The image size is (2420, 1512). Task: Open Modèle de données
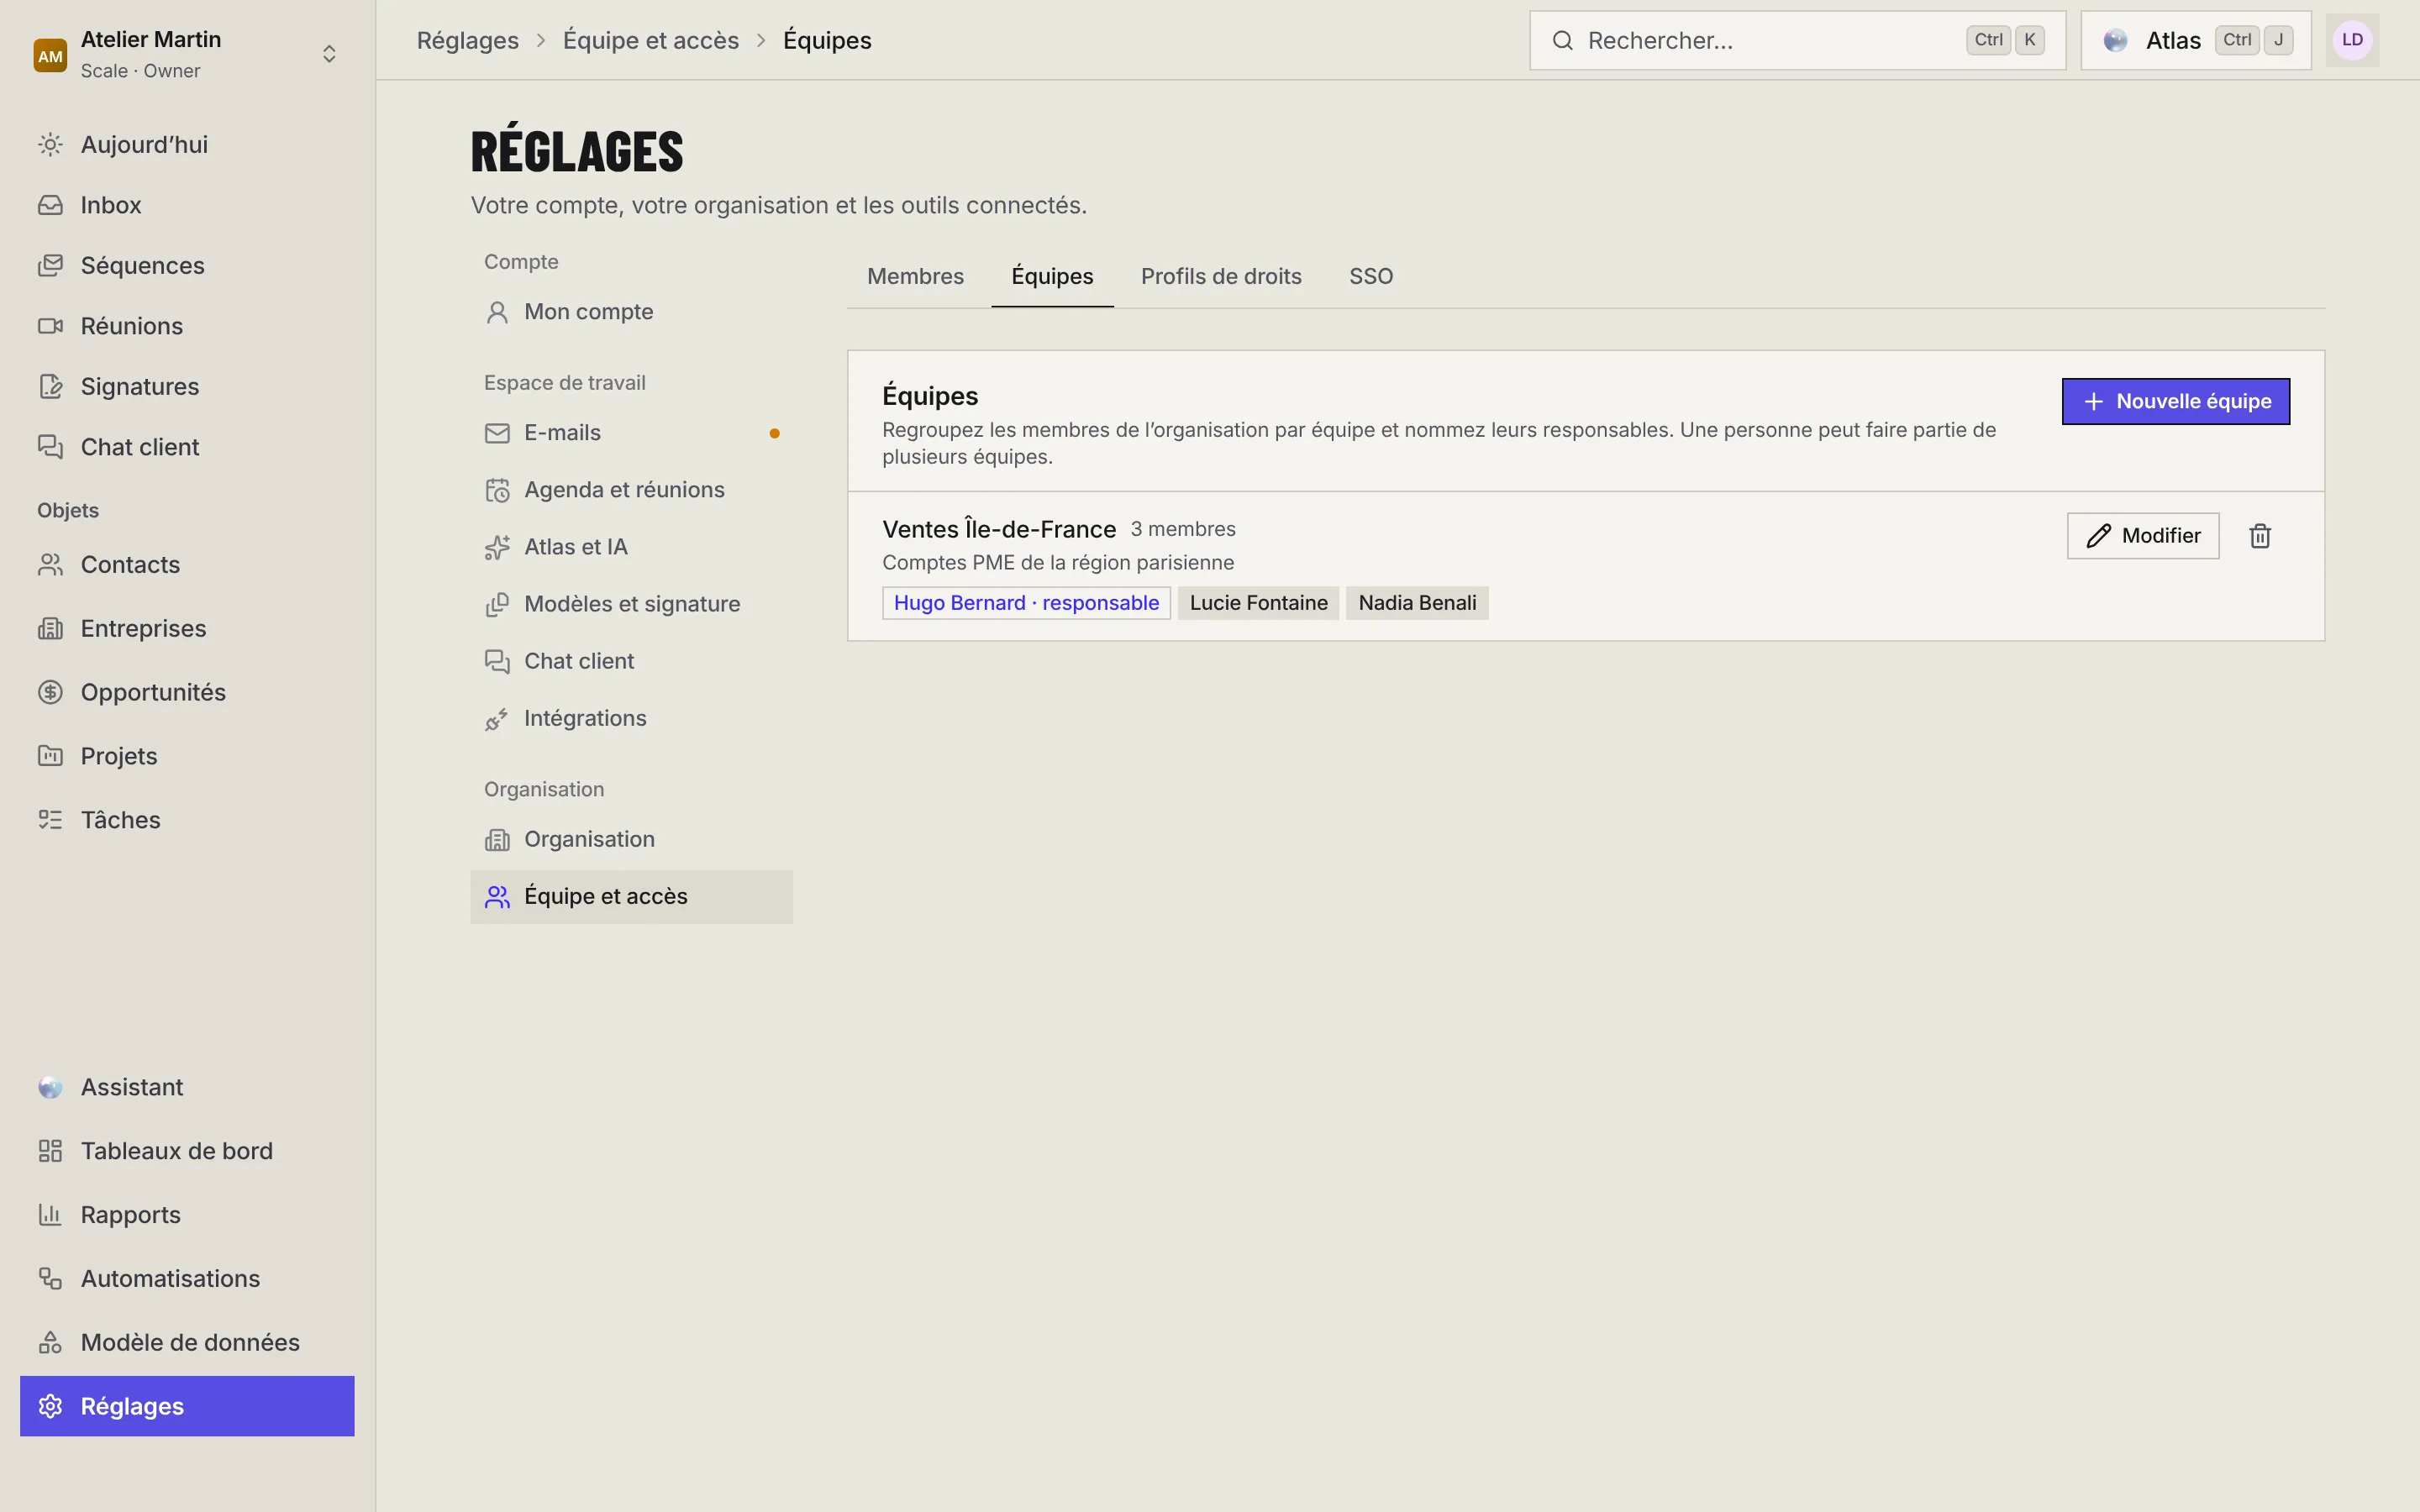(x=187, y=1343)
